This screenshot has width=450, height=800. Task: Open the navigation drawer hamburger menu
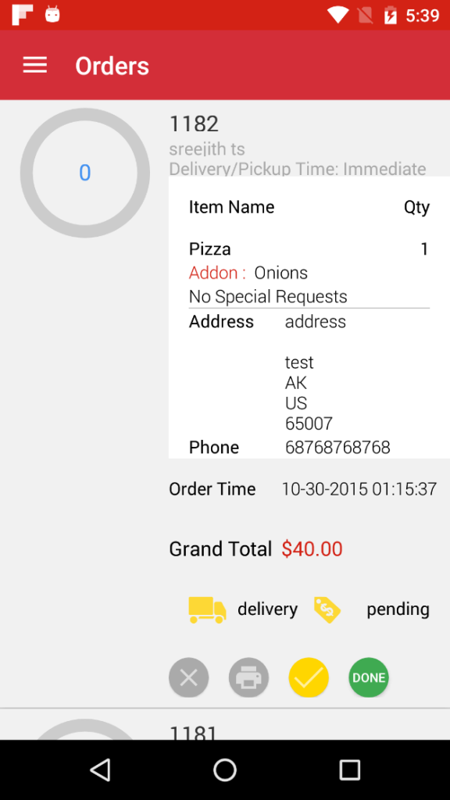(34, 65)
